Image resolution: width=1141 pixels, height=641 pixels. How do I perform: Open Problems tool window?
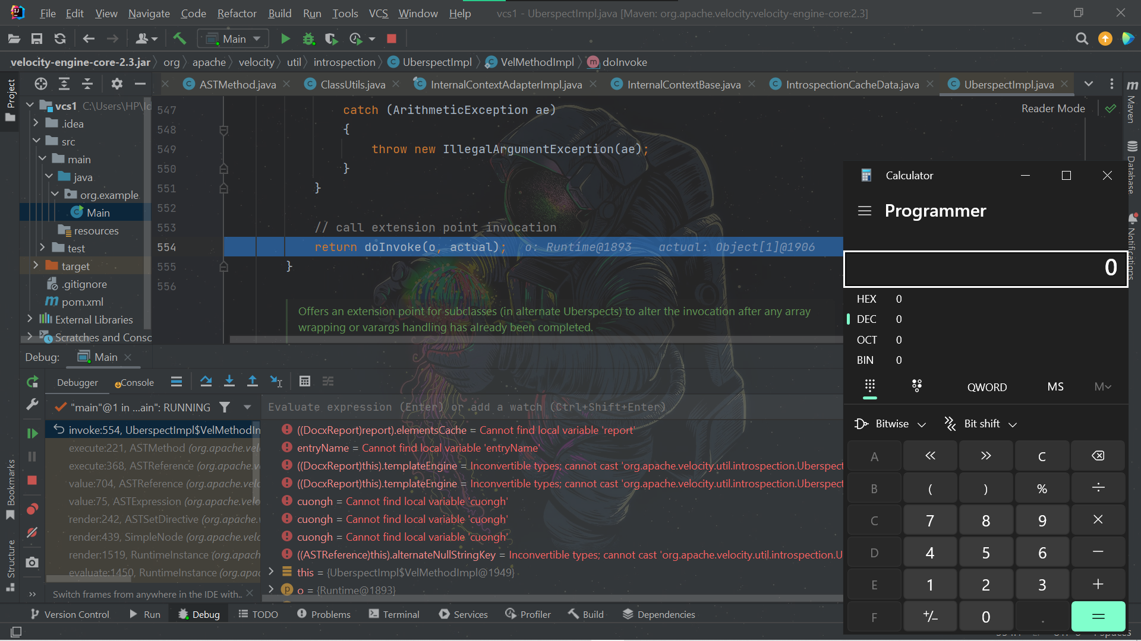click(324, 614)
